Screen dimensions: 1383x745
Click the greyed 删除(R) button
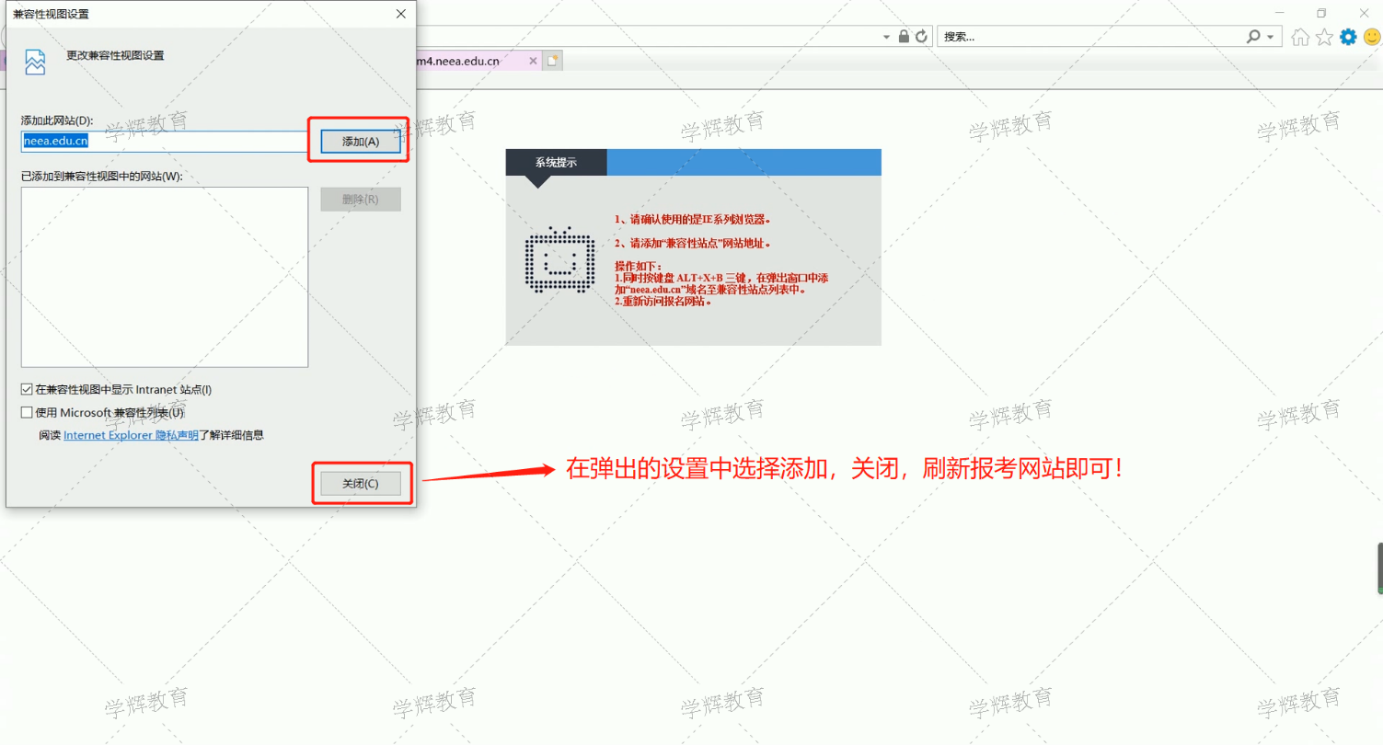click(x=361, y=200)
